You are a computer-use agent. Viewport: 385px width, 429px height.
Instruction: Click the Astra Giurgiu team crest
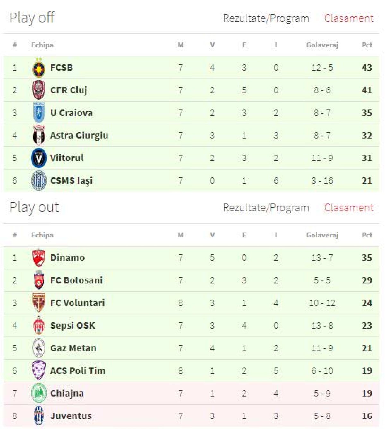point(39,135)
